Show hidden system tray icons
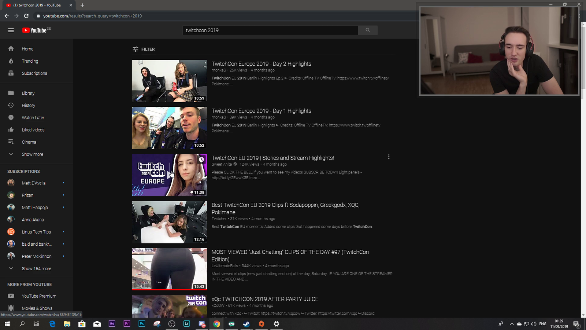Image resolution: width=586 pixels, height=330 pixels. (x=512, y=324)
